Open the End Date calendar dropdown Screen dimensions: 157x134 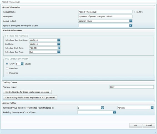pos(59,44)
